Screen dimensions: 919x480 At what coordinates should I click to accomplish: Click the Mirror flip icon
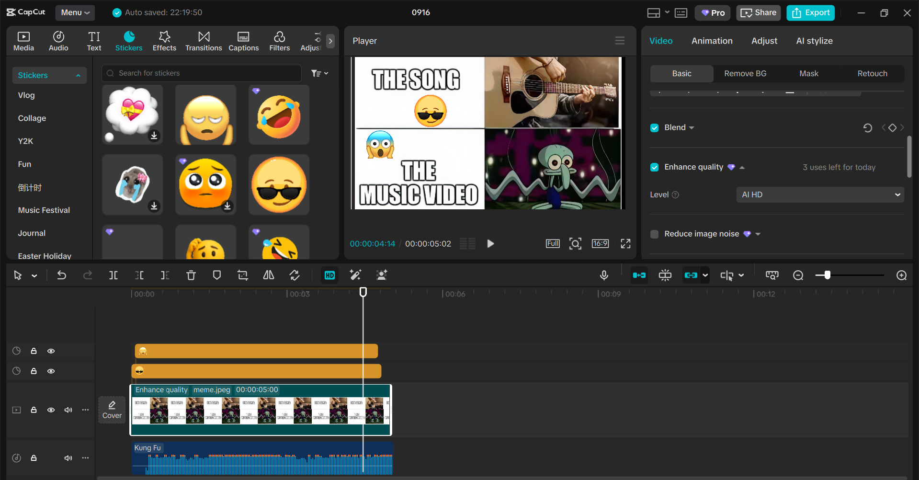(x=269, y=275)
